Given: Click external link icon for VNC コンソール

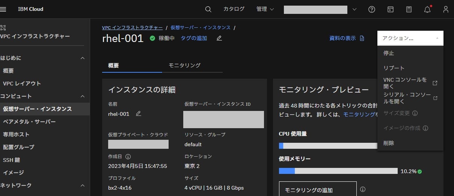Looking at the screenshot, I should coord(435,83).
